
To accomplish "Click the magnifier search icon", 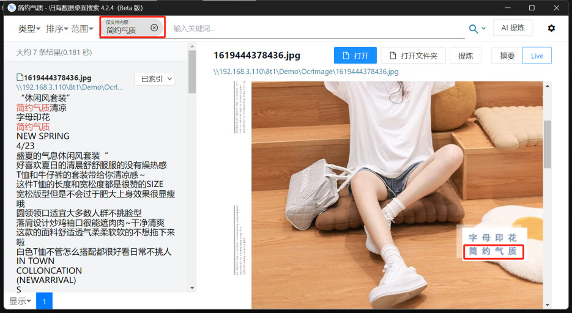I will [474, 29].
